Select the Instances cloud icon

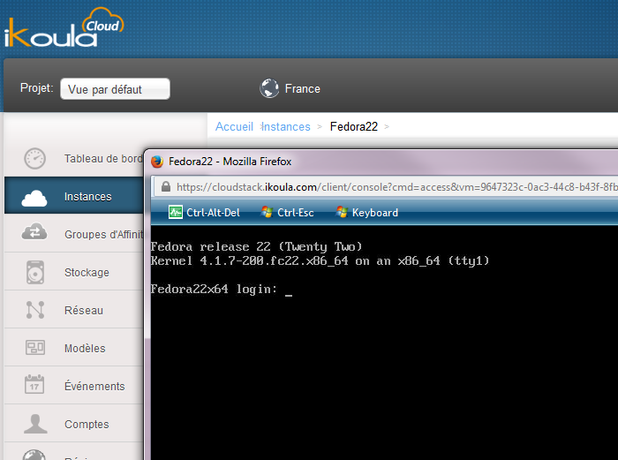coord(34,197)
